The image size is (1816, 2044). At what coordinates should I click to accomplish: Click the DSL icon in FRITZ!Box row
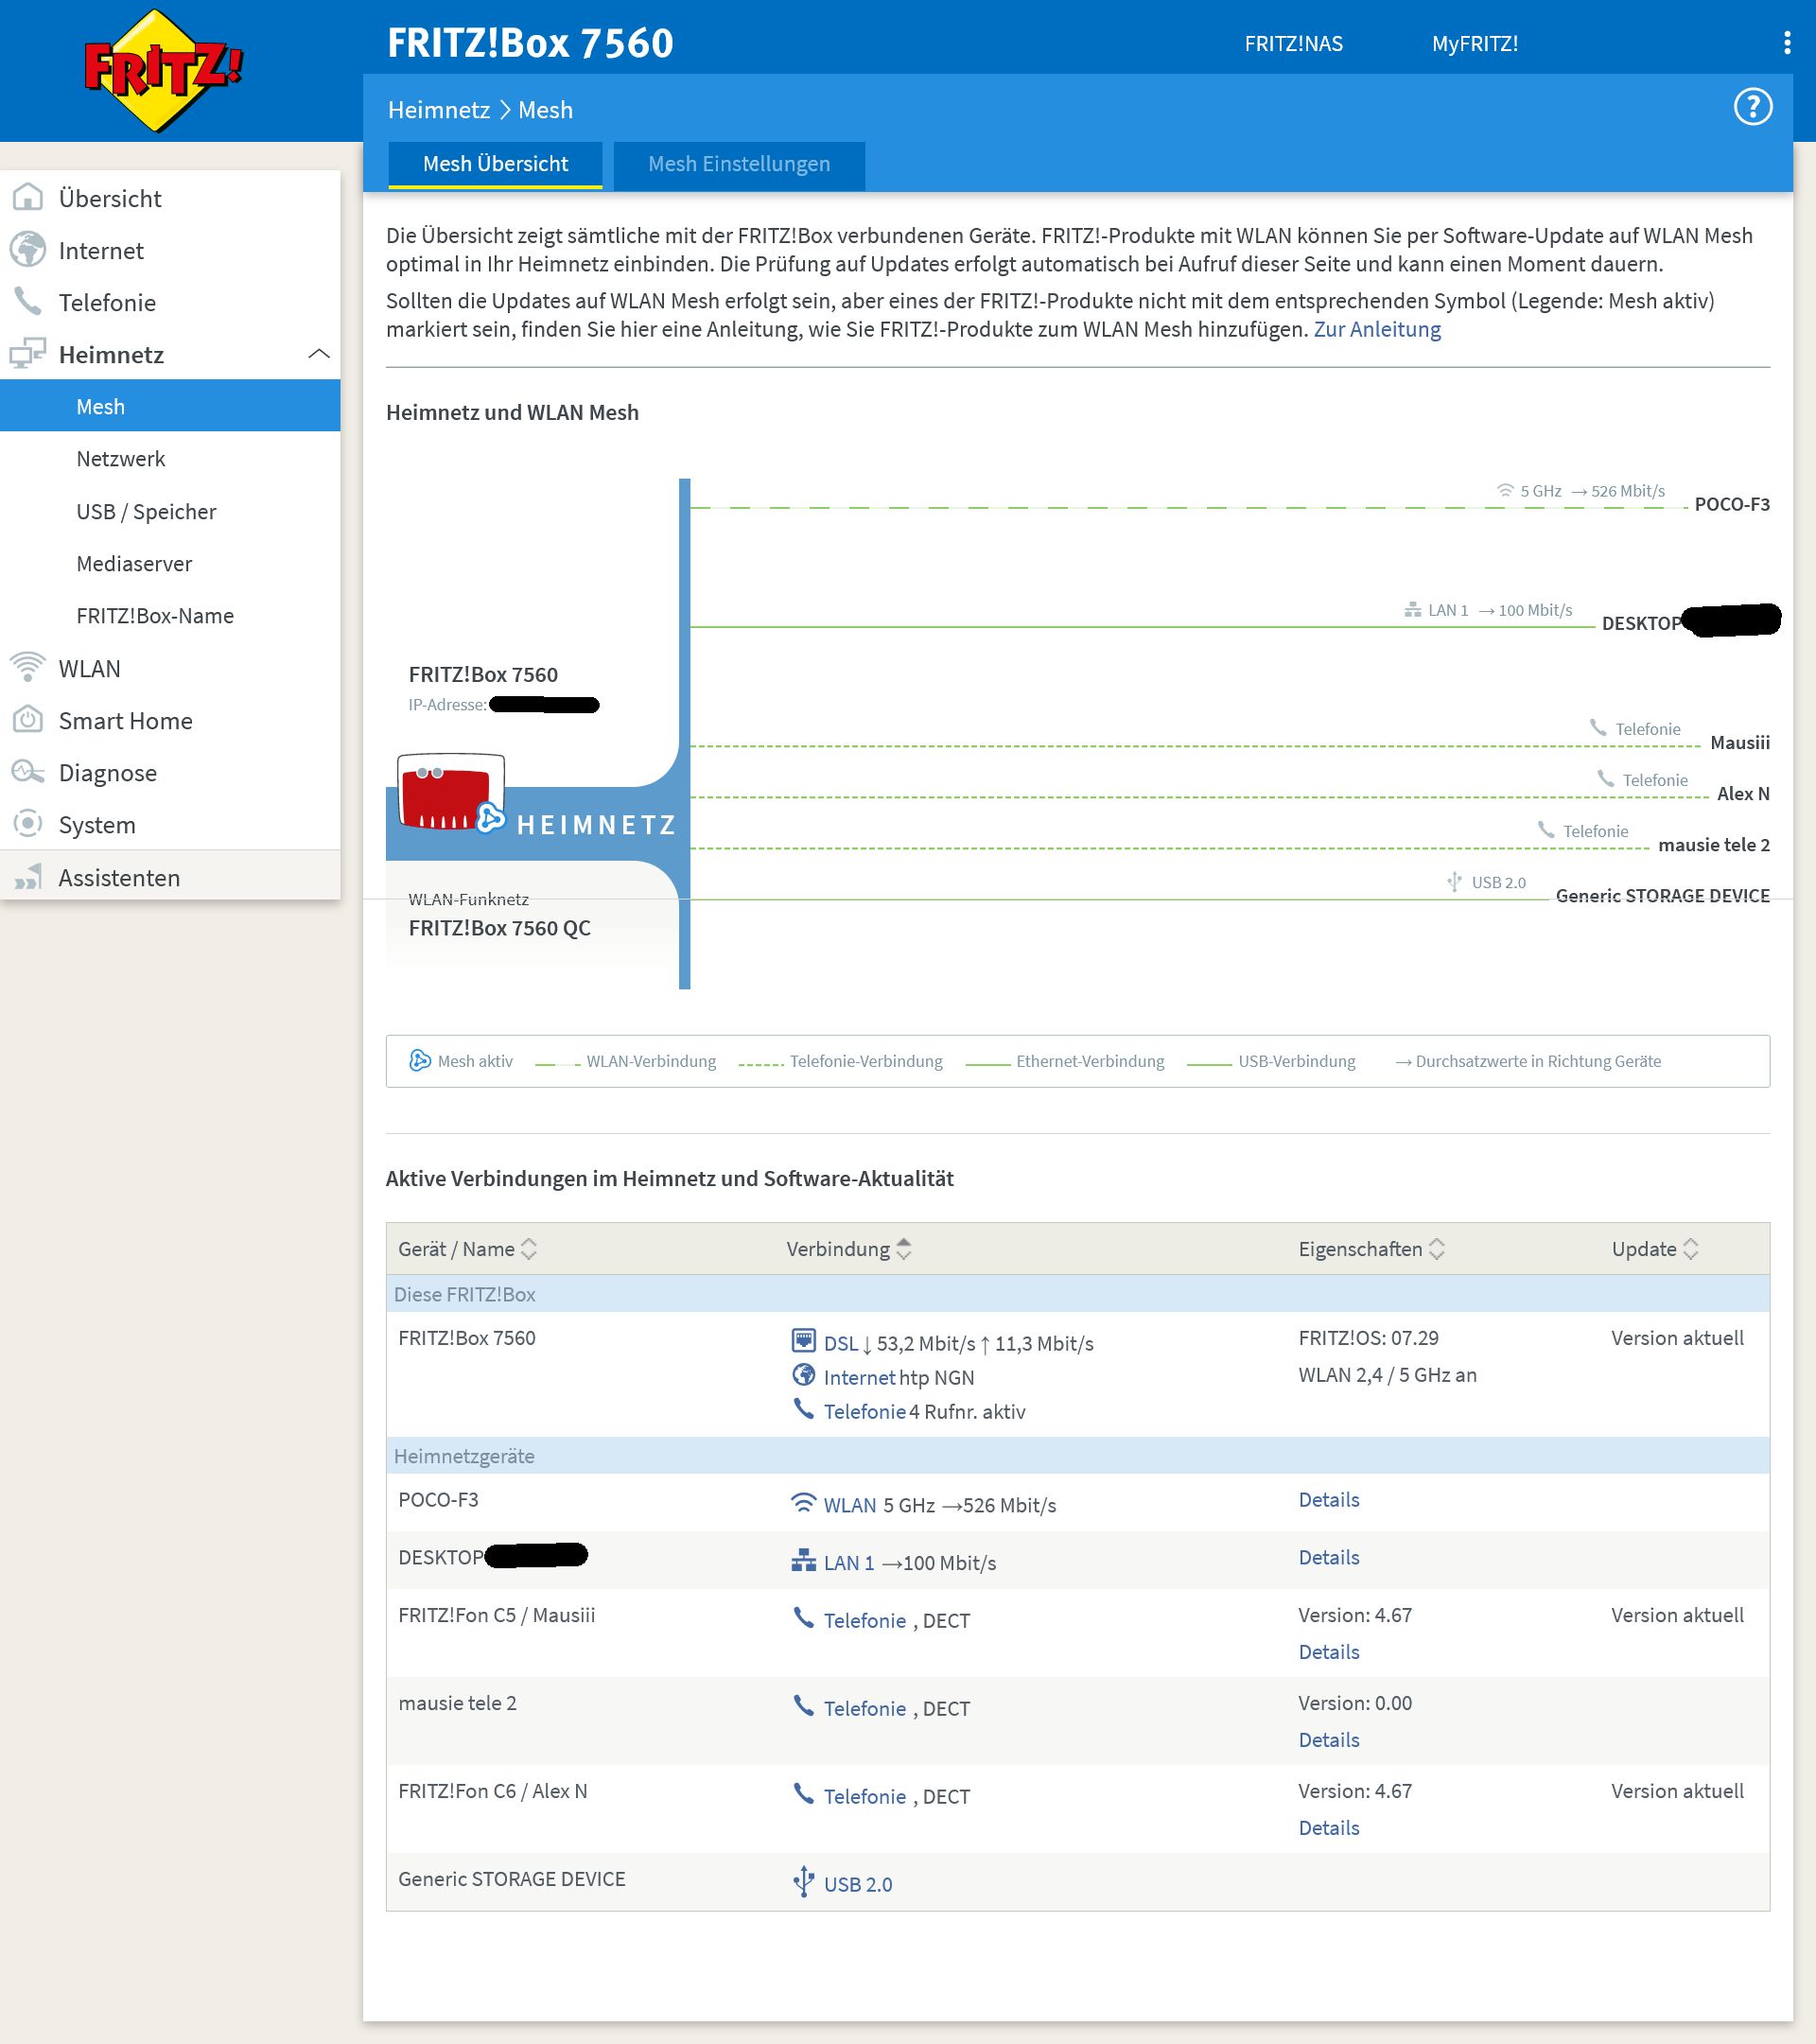(x=803, y=1341)
